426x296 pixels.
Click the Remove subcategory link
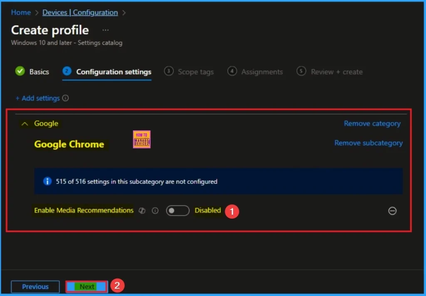pyautogui.click(x=368, y=142)
